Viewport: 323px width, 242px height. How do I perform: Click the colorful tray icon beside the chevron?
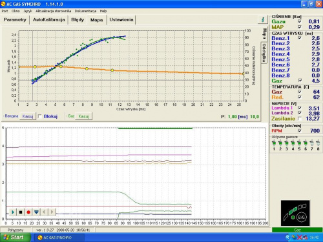coord(294,237)
